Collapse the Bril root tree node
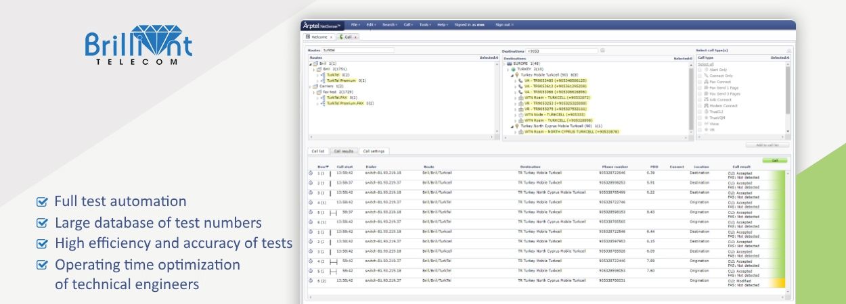Viewport: 846px width, 304px height. (x=311, y=64)
